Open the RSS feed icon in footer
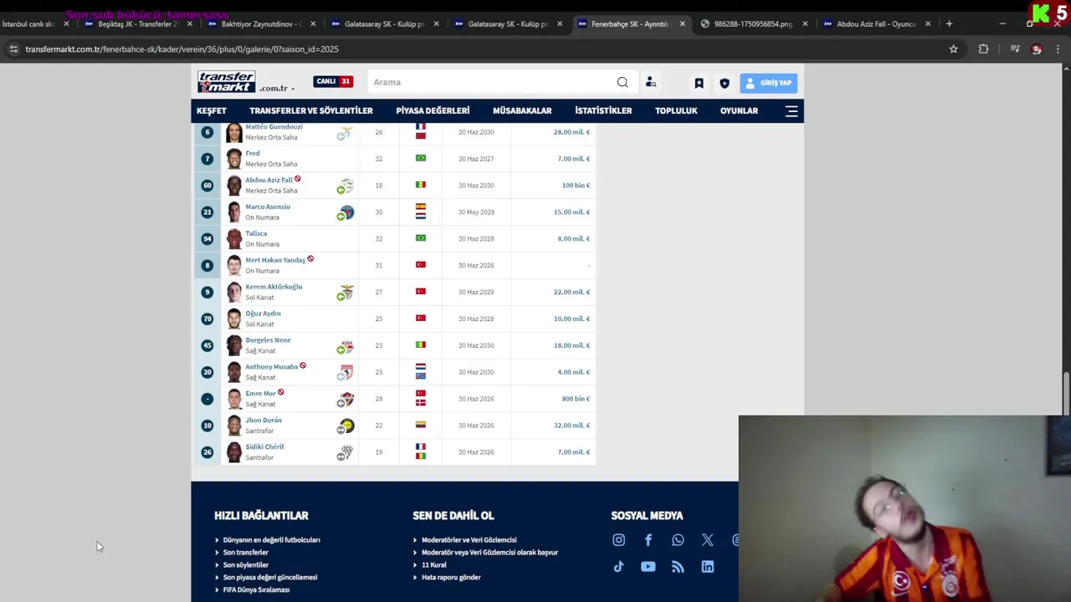This screenshot has width=1071, height=602. (x=678, y=567)
